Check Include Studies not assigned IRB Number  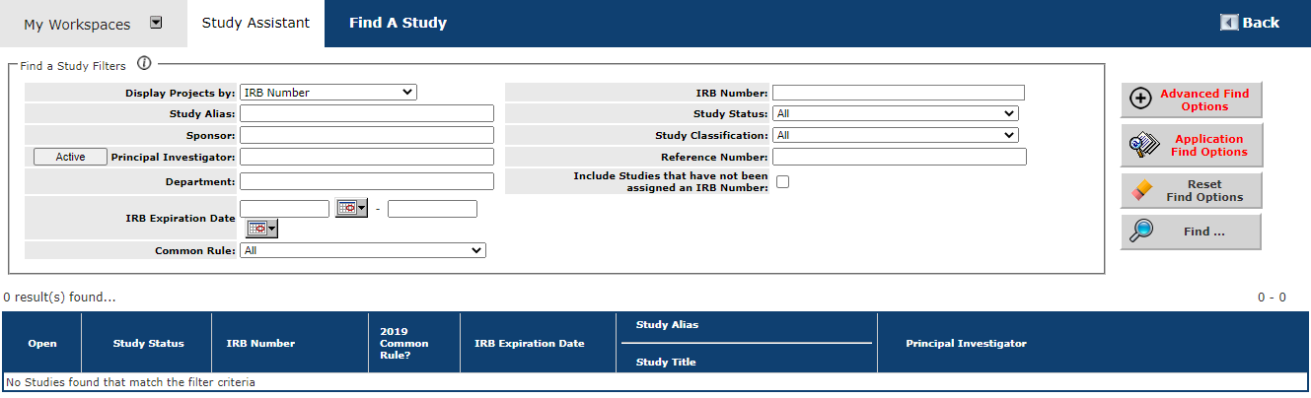tap(782, 181)
